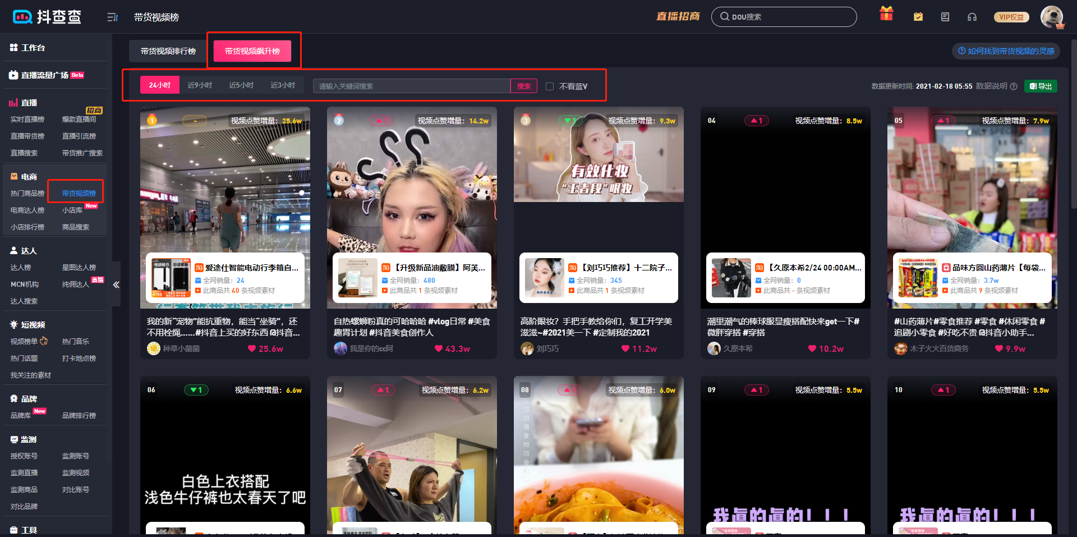Click the red 搜索 search button

click(523, 86)
